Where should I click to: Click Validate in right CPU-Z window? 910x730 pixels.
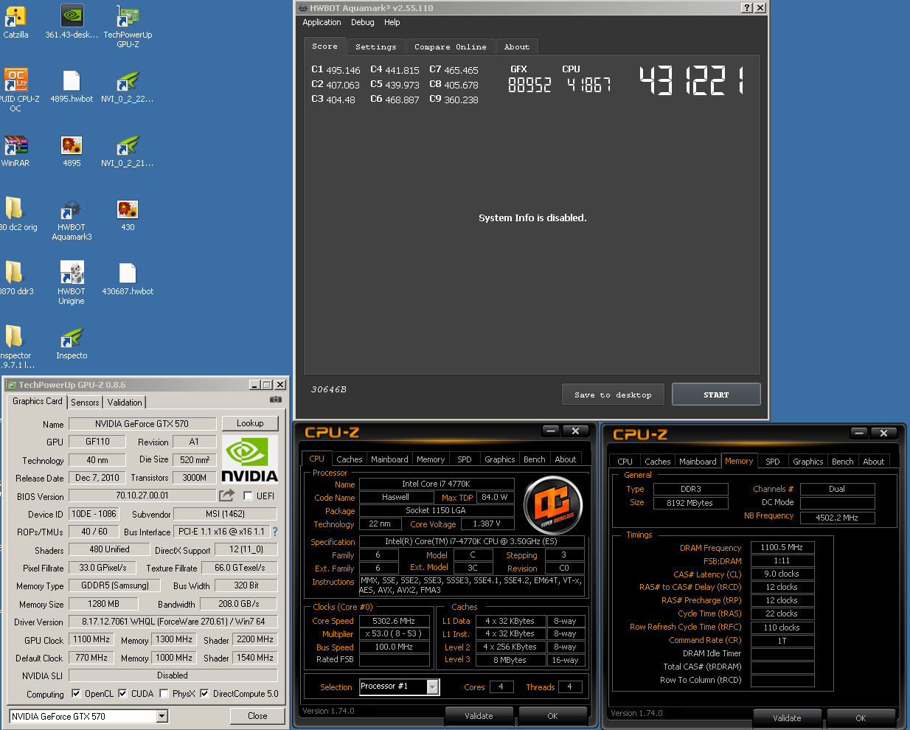pyautogui.click(x=787, y=718)
